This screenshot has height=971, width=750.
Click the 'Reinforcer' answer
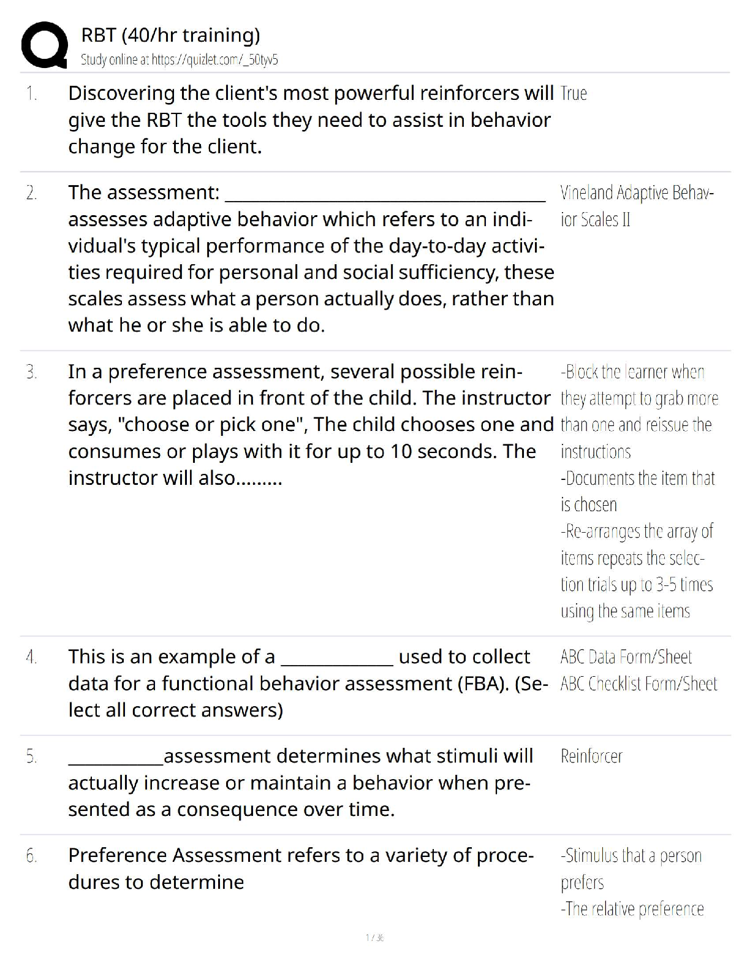(591, 756)
